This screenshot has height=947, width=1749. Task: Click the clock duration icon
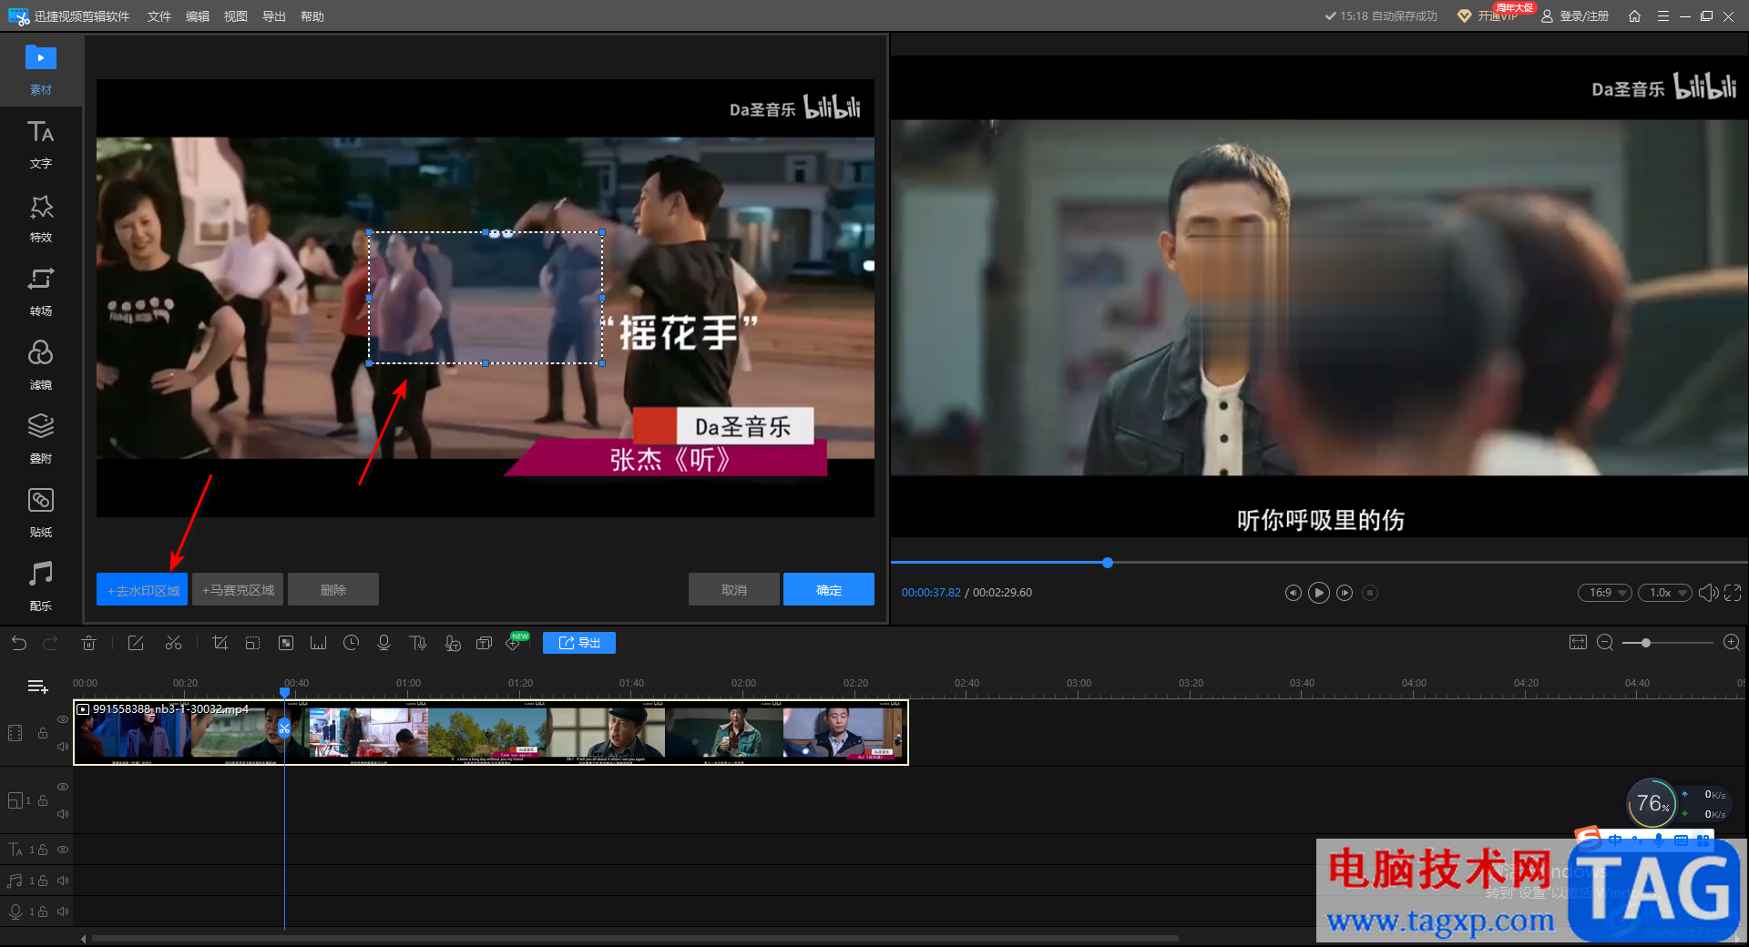pyautogui.click(x=351, y=643)
